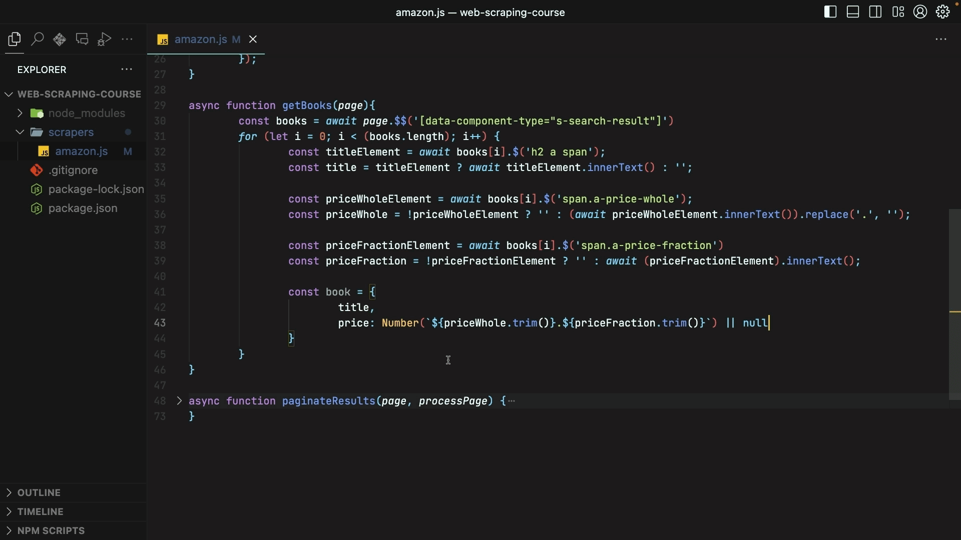Viewport: 961px width, 540px height.
Task: Expand the OUTLINE section
Action: (73, 492)
